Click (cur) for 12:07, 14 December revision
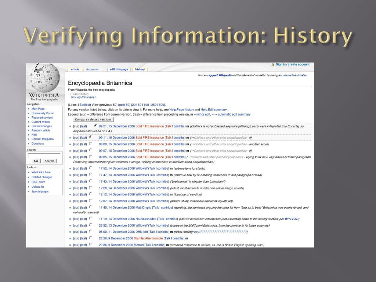Screen dimensions: 376x282 click(x=76, y=201)
